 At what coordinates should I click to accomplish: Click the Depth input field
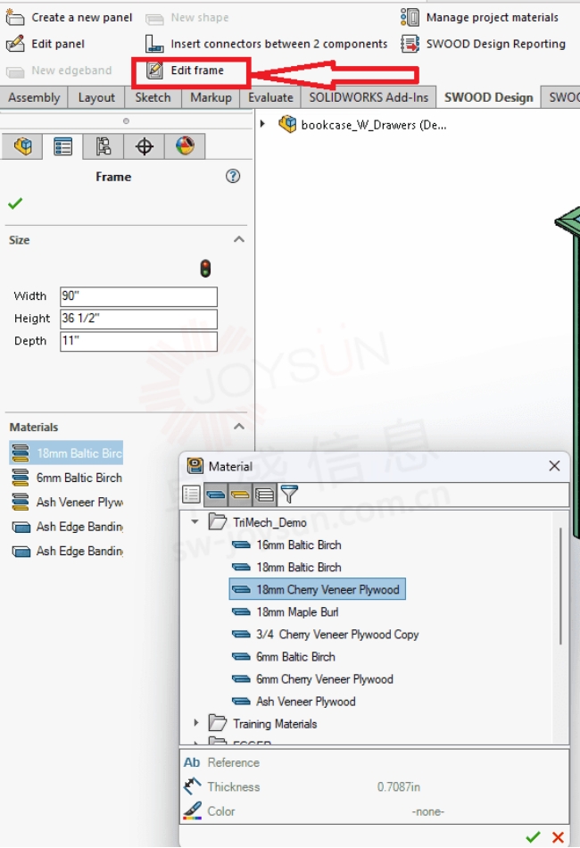[x=138, y=341]
